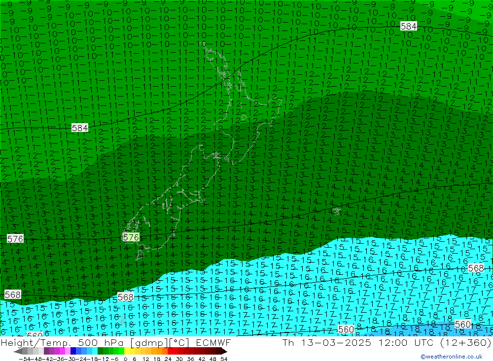Click the ECMWF model name
Image resolution: width=493 pixels, height=361 pixels.
tap(213, 343)
